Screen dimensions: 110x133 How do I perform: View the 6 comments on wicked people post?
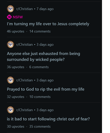click(x=39, y=67)
